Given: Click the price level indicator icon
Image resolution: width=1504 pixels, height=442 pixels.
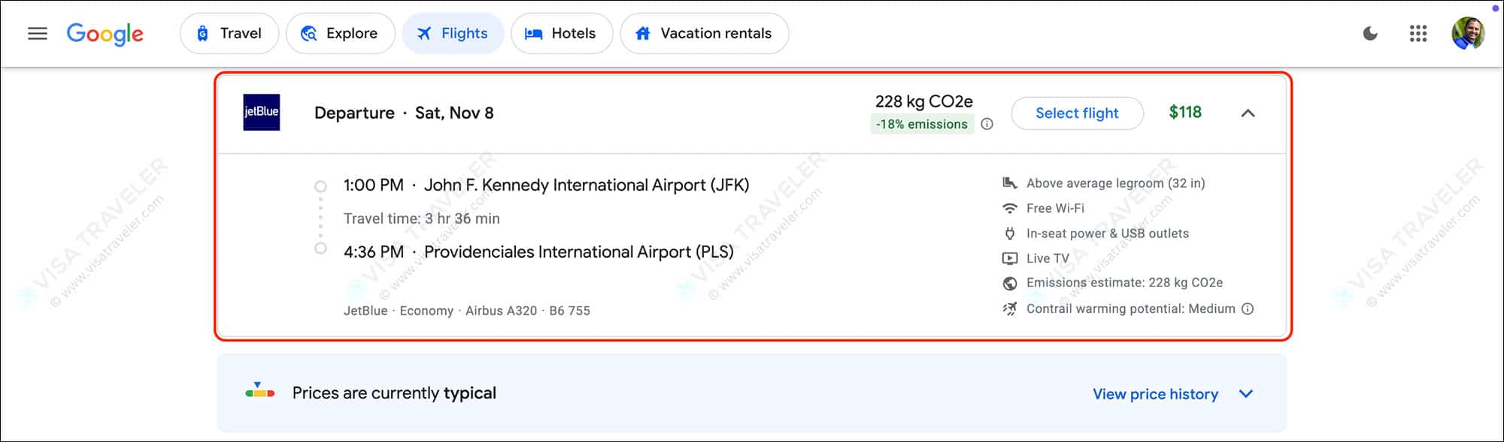Looking at the screenshot, I should (260, 391).
